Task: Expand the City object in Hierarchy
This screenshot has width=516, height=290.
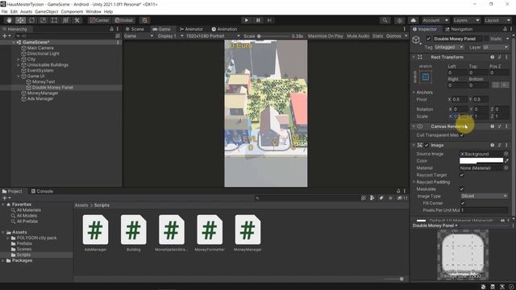Action: tap(18, 60)
